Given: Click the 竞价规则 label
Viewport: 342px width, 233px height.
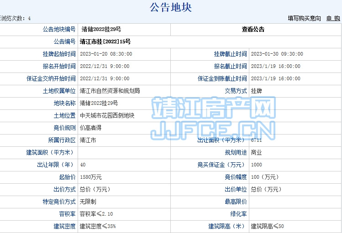Looking at the screenshot, I should tap(64, 128).
